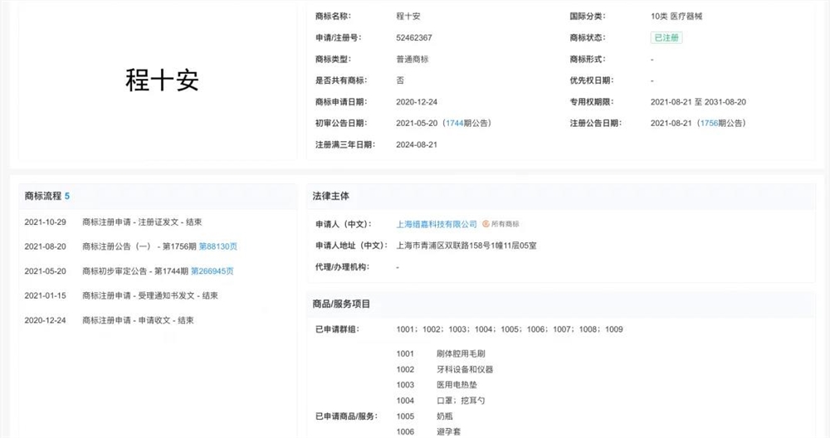Open link 第88130页 in trademark process
The width and height of the screenshot is (830, 438).
click(x=218, y=246)
